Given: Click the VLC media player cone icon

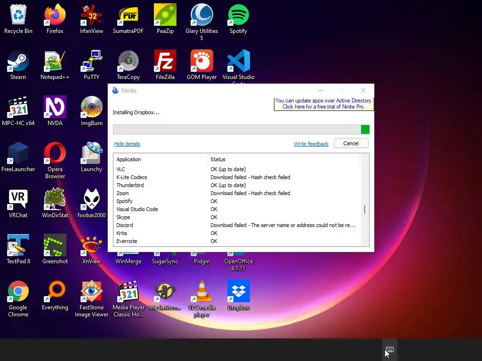Looking at the screenshot, I should coord(201,291).
